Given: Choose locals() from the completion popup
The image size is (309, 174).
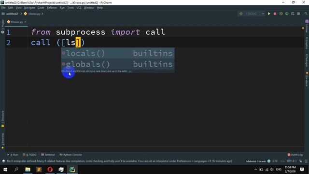Looking at the screenshot, I should point(118,53).
